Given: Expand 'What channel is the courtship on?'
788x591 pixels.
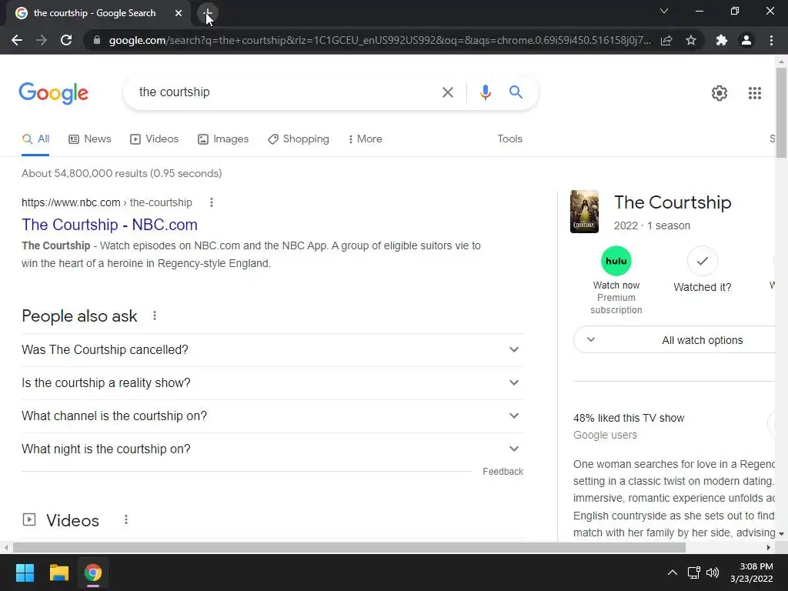Looking at the screenshot, I should coord(272,416).
